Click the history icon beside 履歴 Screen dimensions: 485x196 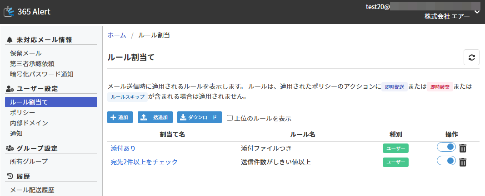(10, 177)
